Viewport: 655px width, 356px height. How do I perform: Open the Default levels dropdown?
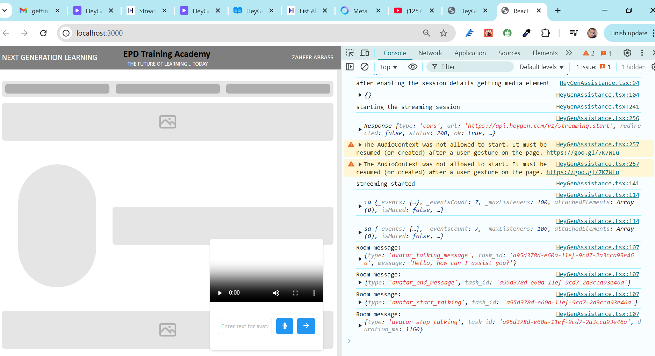[541, 67]
